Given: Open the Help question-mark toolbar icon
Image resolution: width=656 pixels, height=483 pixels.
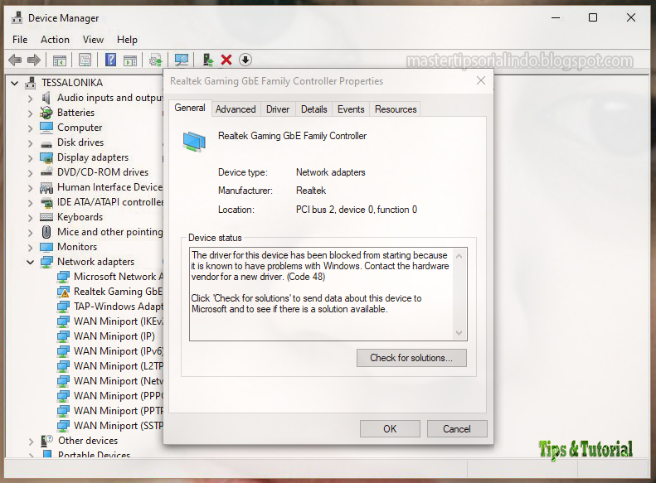Looking at the screenshot, I should (x=110, y=60).
